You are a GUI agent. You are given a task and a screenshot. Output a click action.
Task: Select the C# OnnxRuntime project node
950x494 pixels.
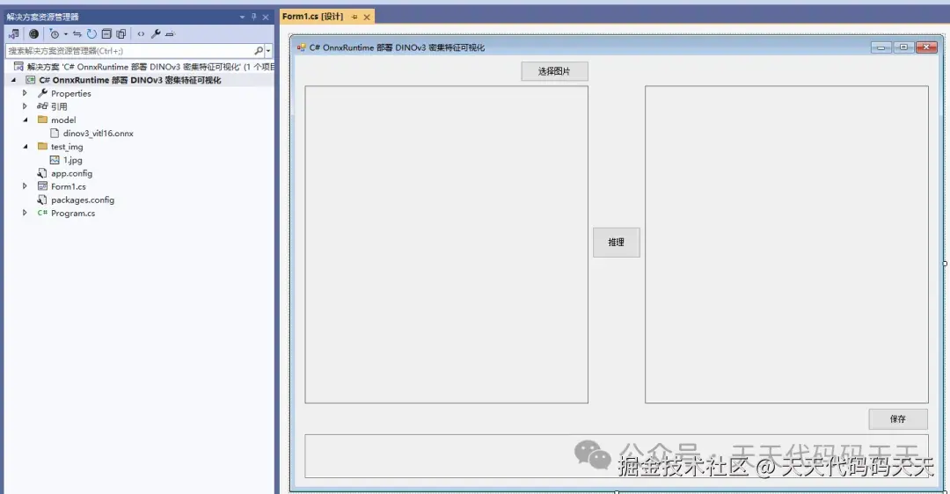129,80
